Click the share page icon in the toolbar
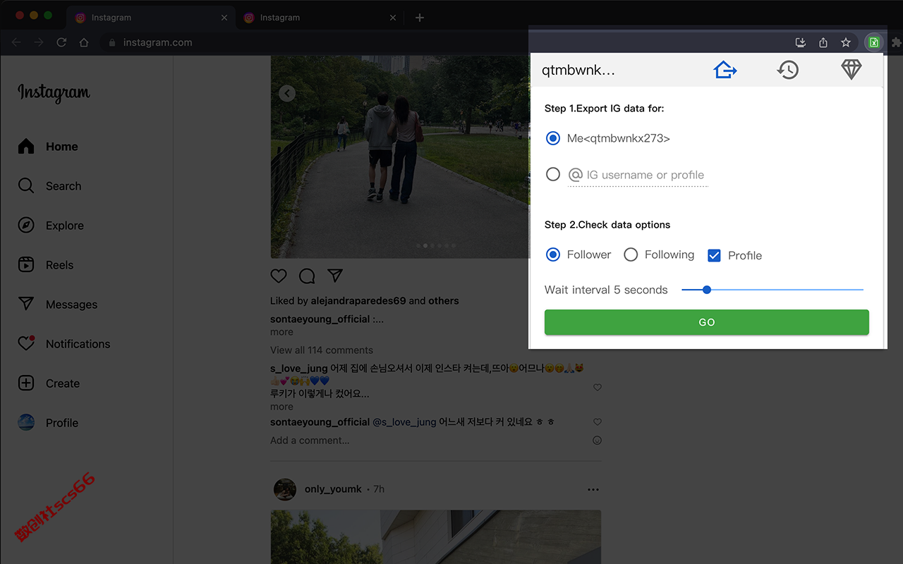The image size is (903, 564). click(x=823, y=42)
